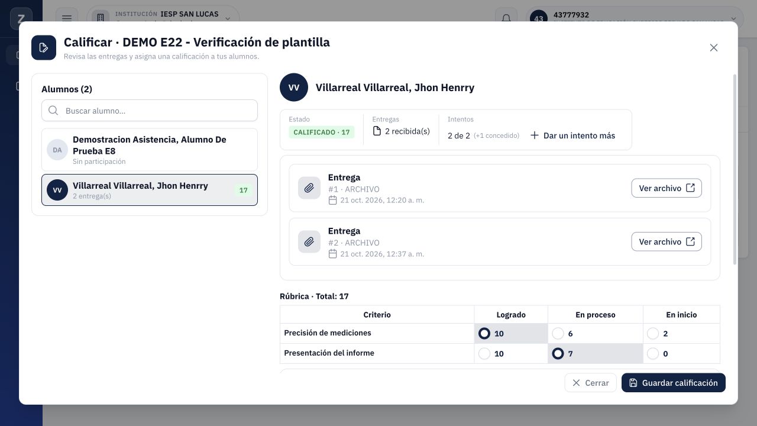Click the '2 de 2' attempts value
The image size is (757, 426).
pyautogui.click(x=459, y=135)
